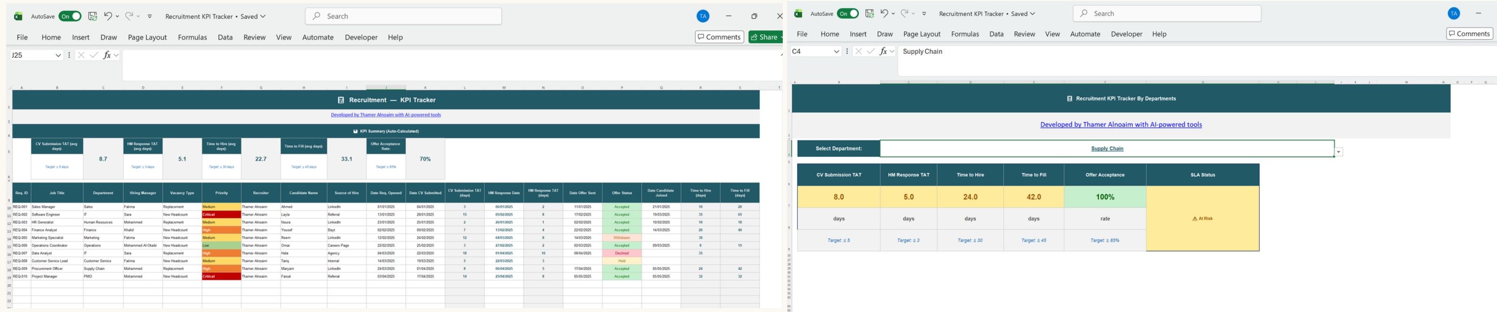
Task: Select REQ-005 request ID cell
Action: 22,238
